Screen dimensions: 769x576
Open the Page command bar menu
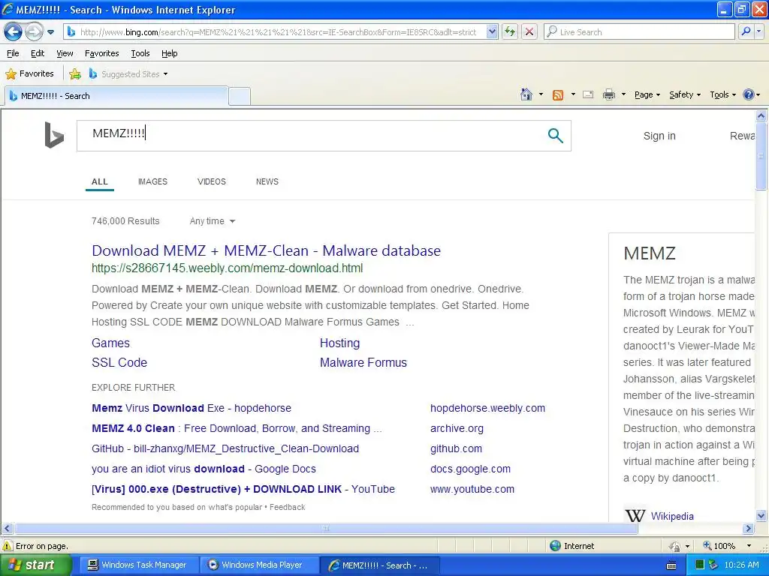point(647,94)
